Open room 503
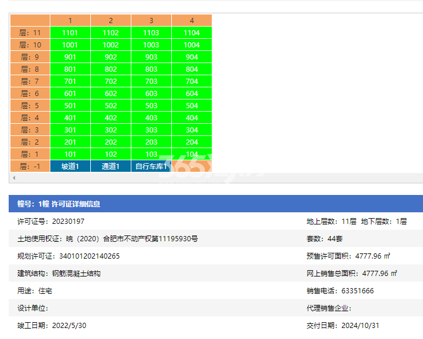 [151, 105]
